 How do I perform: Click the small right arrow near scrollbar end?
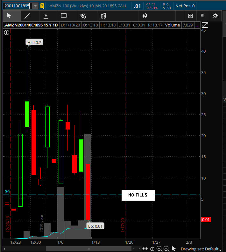(139, 249)
